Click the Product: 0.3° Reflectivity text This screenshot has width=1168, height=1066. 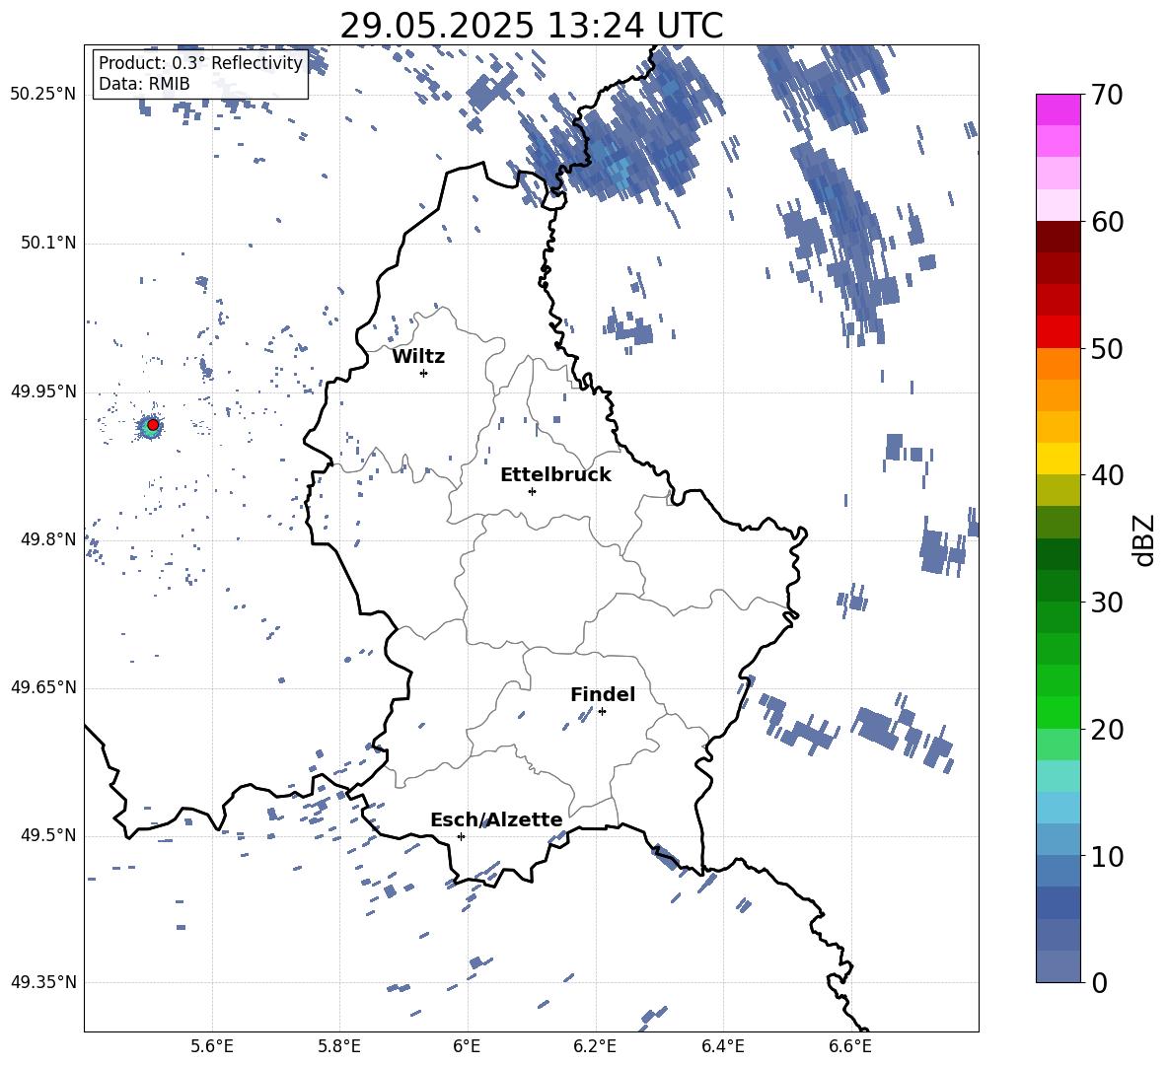[200, 63]
